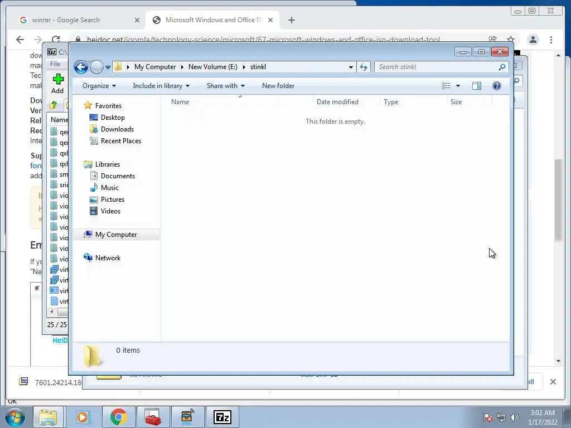Expand arrow after New Volume (E:) breadcrumb

[244, 67]
